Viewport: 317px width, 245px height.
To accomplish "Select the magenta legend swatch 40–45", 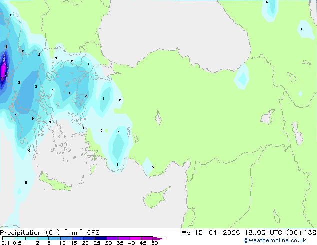I will pos(135,238).
